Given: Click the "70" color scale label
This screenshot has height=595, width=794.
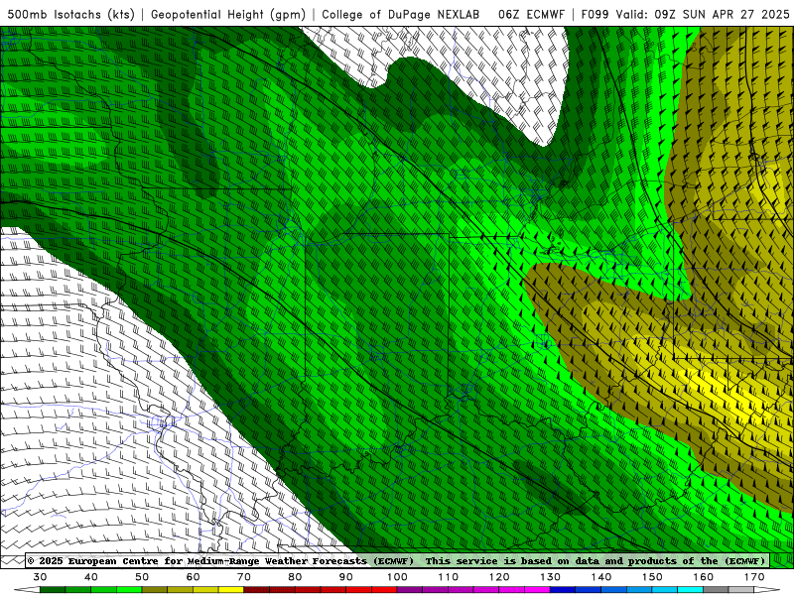Looking at the screenshot, I should (244, 577).
